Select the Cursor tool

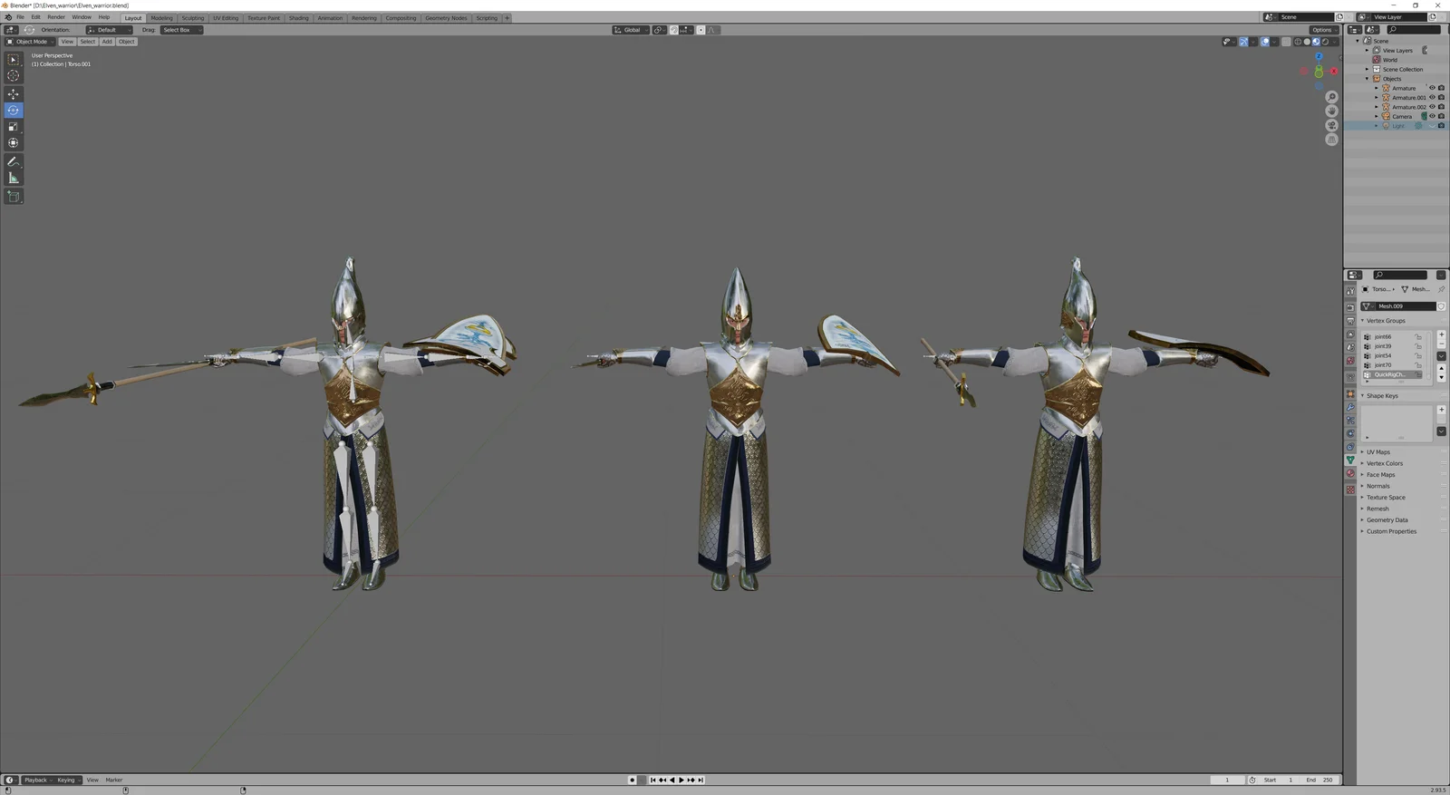[14, 76]
